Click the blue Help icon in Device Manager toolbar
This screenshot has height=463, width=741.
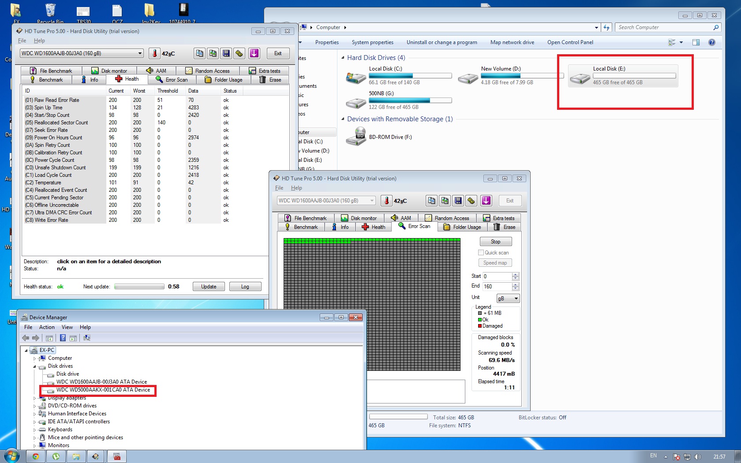63,338
